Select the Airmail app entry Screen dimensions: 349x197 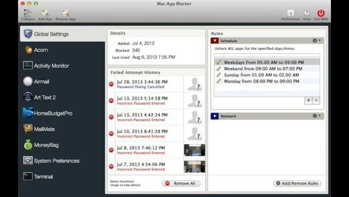coord(62,82)
